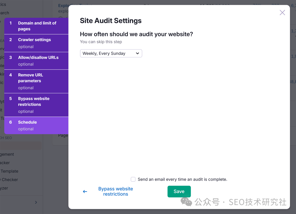Select step 1 Domain and limit of pages

[36, 26]
